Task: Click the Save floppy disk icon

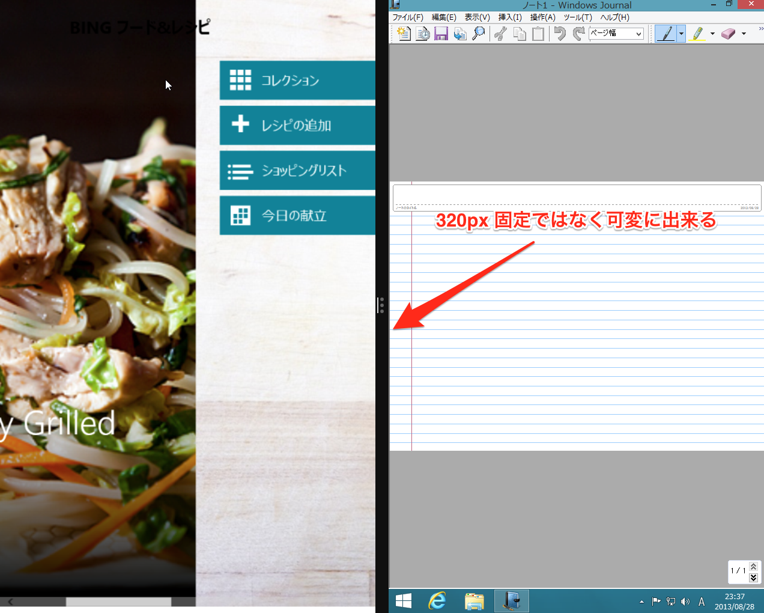Action: click(441, 34)
